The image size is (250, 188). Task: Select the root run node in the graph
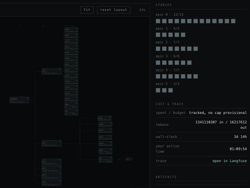(x=19, y=100)
